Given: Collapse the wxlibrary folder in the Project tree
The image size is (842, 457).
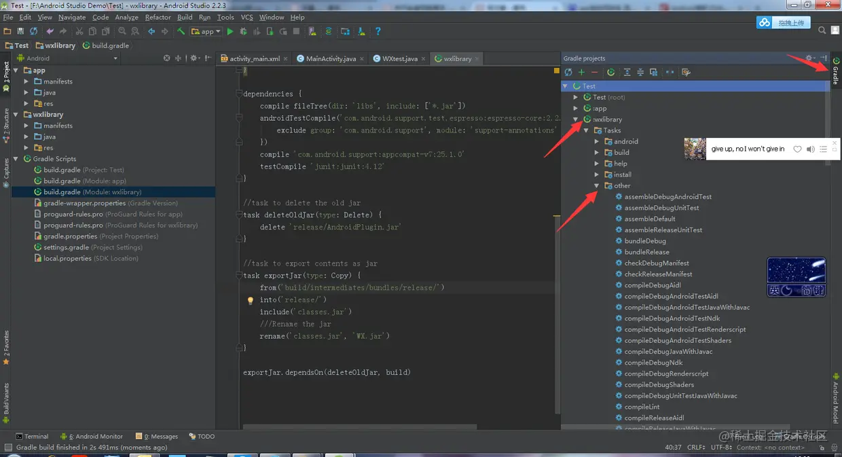Looking at the screenshot, I should click(16, 115).
